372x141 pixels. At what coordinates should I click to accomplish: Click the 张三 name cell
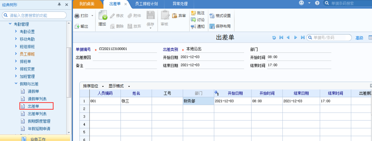click(x=136, y=101)
